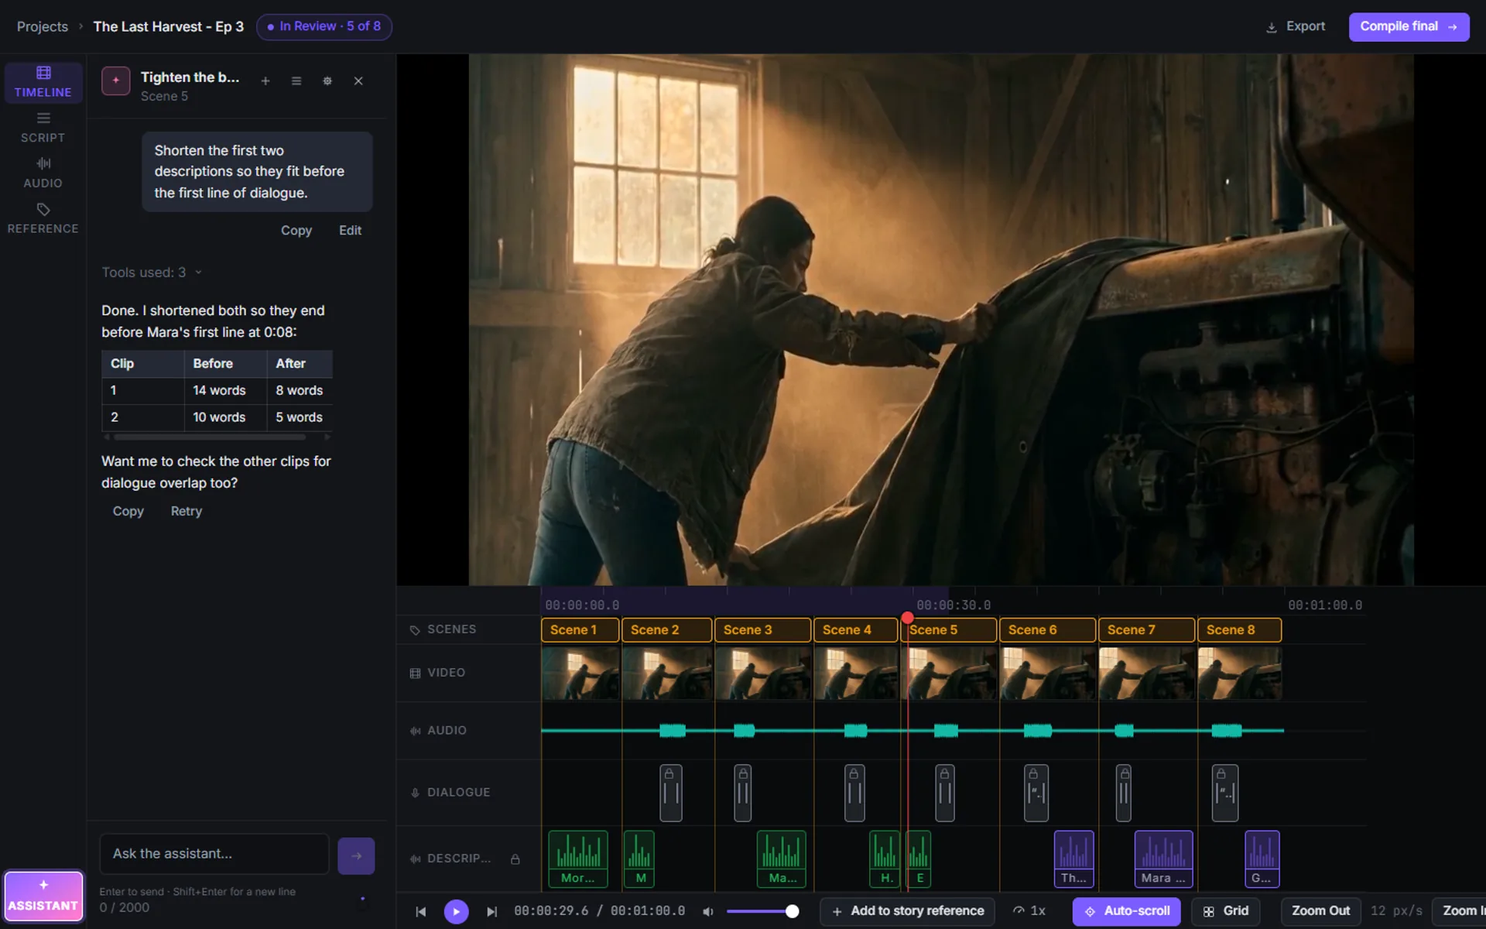Select the Scene 2 label in scenes track
This screenshot has width=1486, height=929.
click(x=666, y=629)
